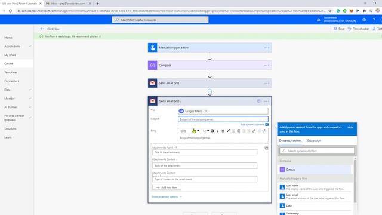
Task: Click the Attachments Content Type field
Action: [205, 179]
